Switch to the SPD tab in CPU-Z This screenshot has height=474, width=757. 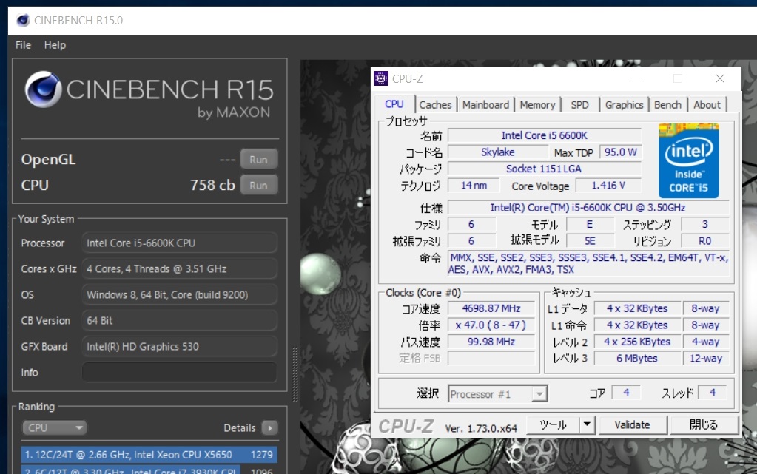(x=579, y=105)
